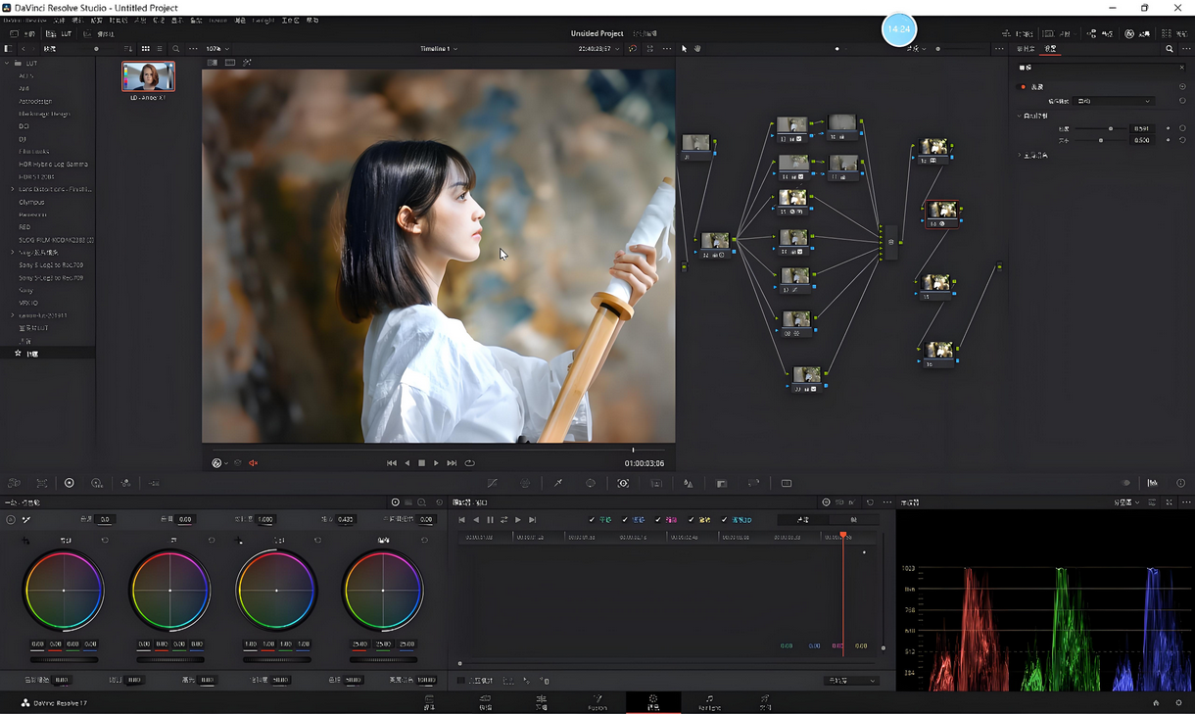Switch LUT browser to list view
The image size is (1195, 714).
[x=160, y=49]
